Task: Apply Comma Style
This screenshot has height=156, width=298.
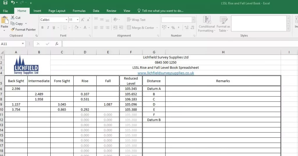Action: (178, 28)
